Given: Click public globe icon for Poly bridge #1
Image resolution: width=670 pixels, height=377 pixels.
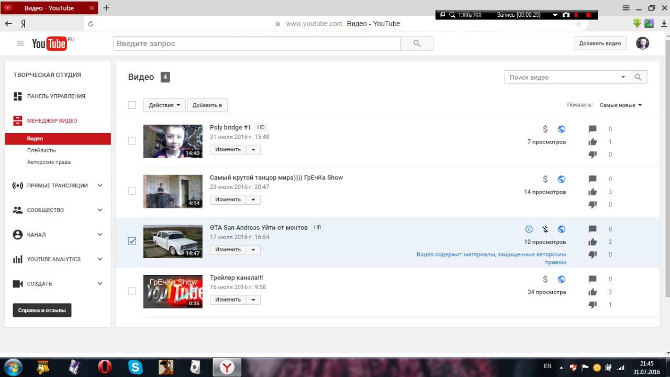Looking at the screenshot, I should tap(561, 129).
